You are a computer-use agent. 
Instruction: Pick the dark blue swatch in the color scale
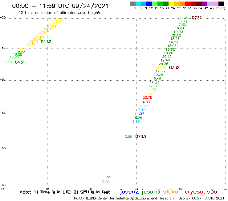[149, 4]
